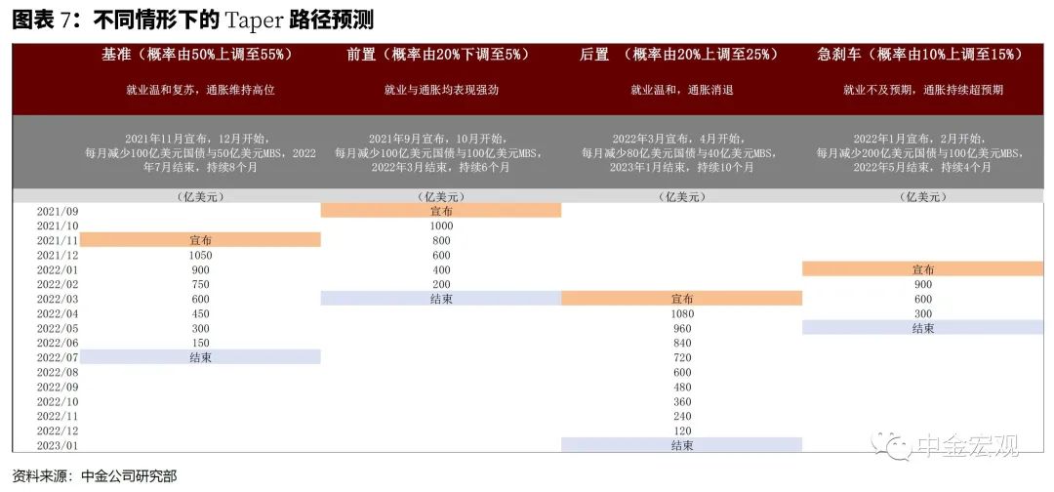
Task: Click the value '720' in the 2022/07 row
Action: 681,357
